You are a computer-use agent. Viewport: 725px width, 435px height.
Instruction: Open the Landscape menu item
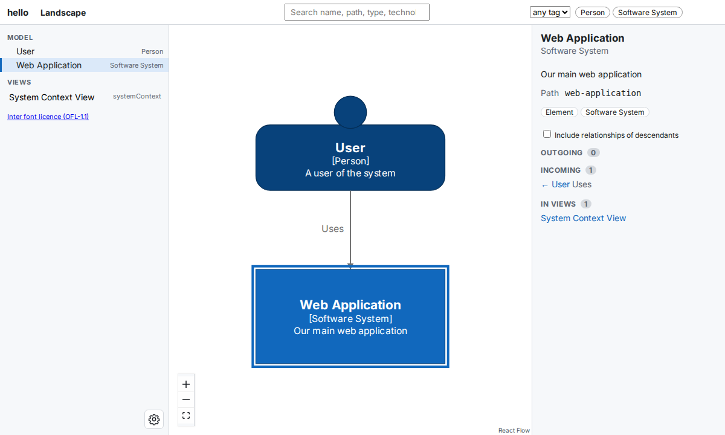coord(63,13)
